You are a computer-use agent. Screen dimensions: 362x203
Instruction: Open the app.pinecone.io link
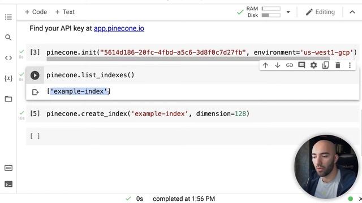coord(119,28)
